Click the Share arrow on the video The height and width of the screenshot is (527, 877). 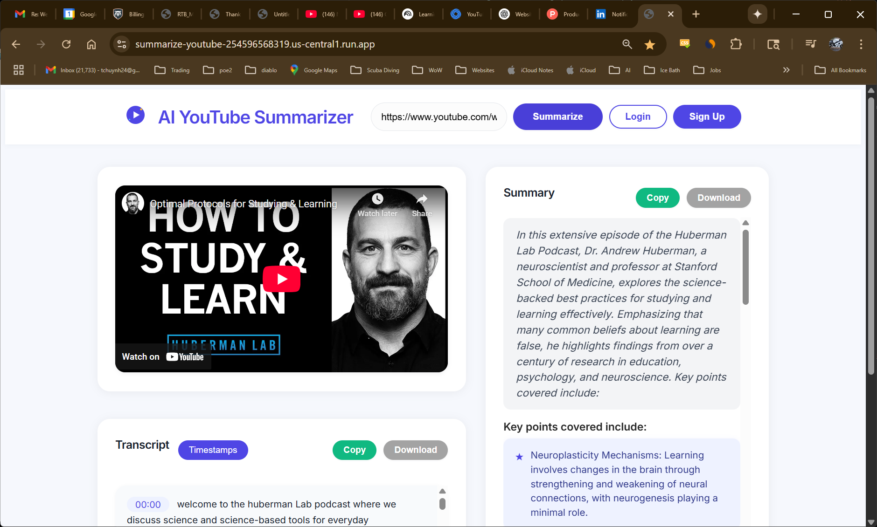pos(422,199)
